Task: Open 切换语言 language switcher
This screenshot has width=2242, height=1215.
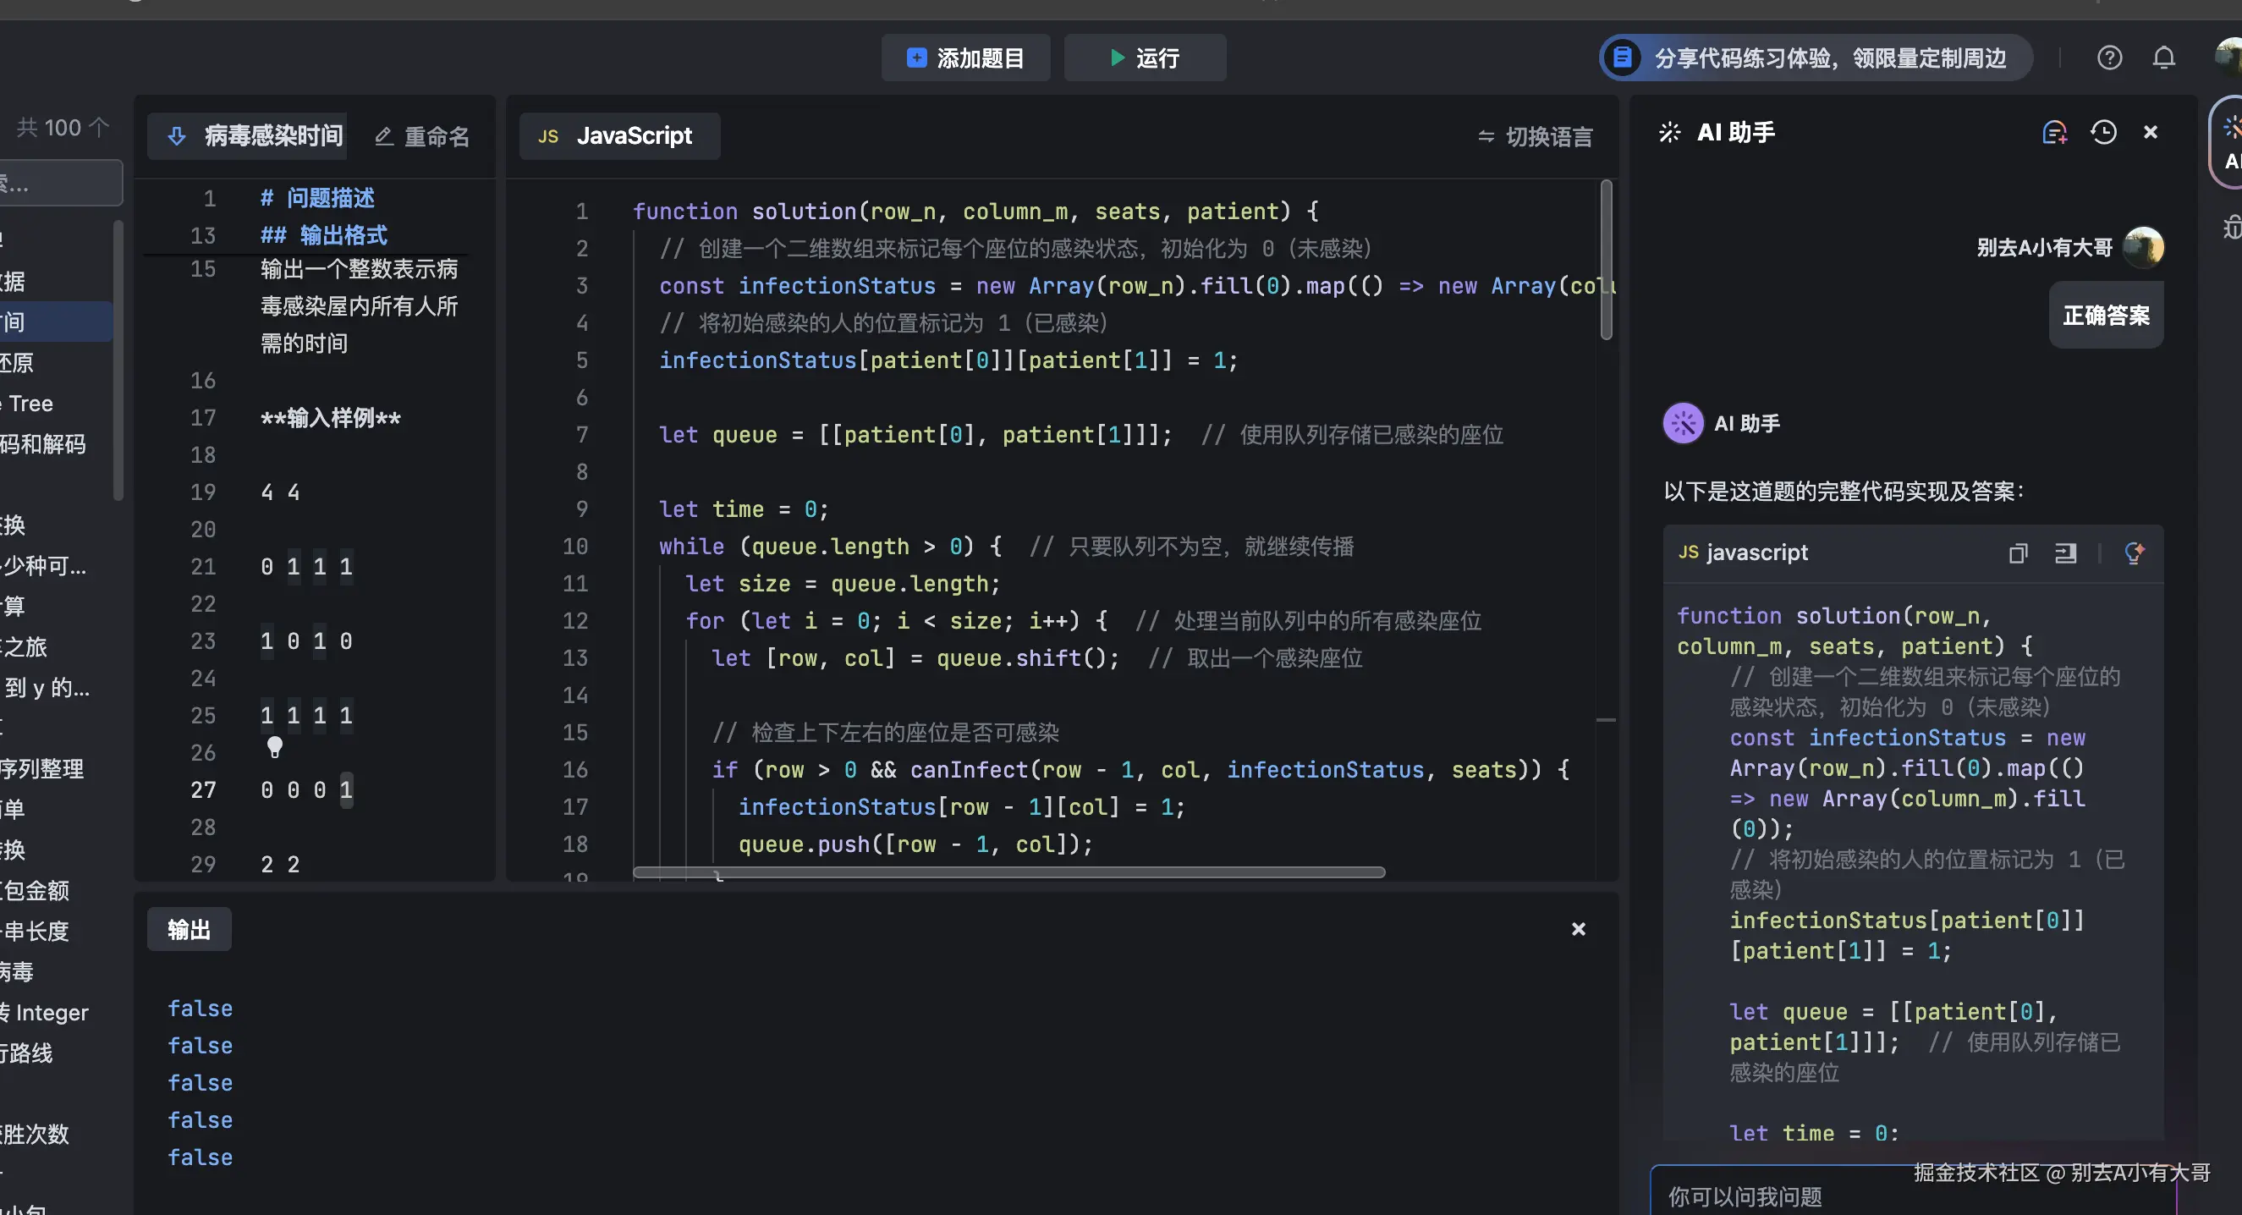Action: tap(1536, 136)
